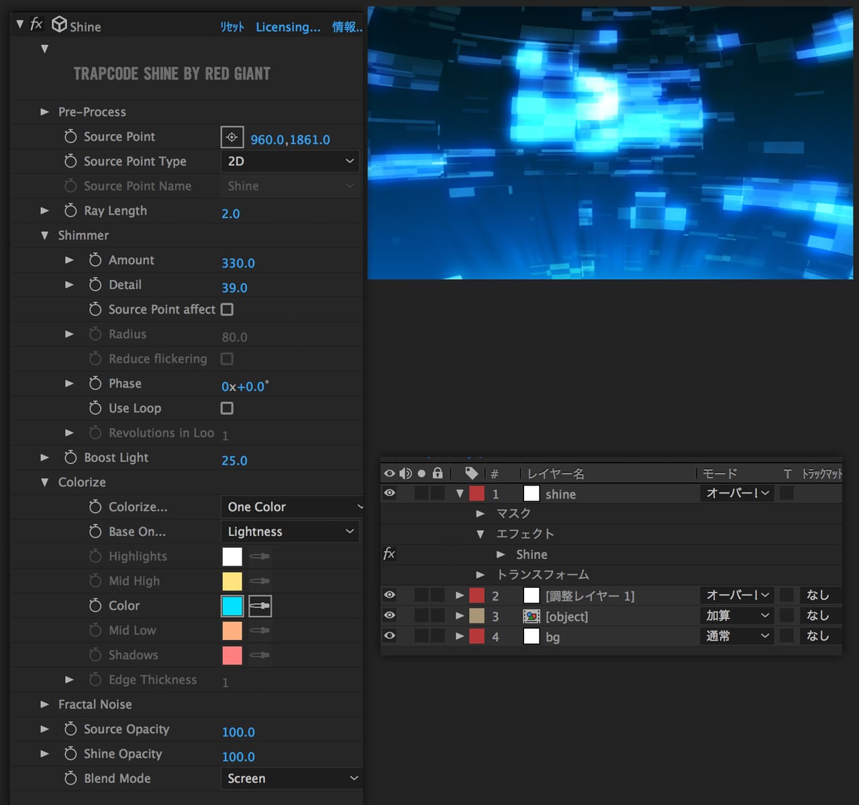Toggle the Shine fx effect switch
Viewport: 859px width, 805px height.
pyautogui.click(x=36, y=25)
